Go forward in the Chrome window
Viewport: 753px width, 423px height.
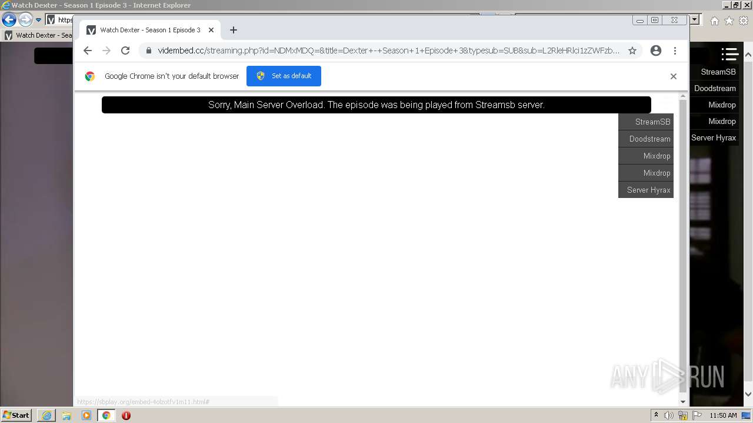pyautogui.click(x=106, y=51)
